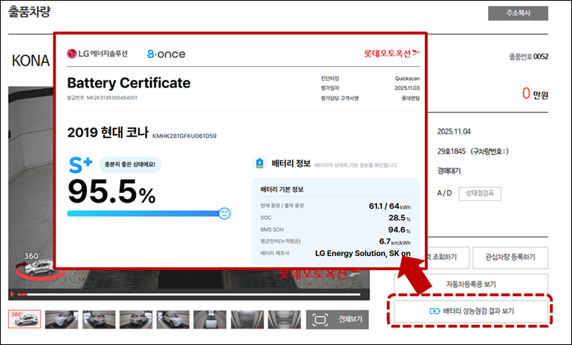Click the battery info icon
Screen dimensions: 572x345
pyautogui.click(x=259, y=163)
